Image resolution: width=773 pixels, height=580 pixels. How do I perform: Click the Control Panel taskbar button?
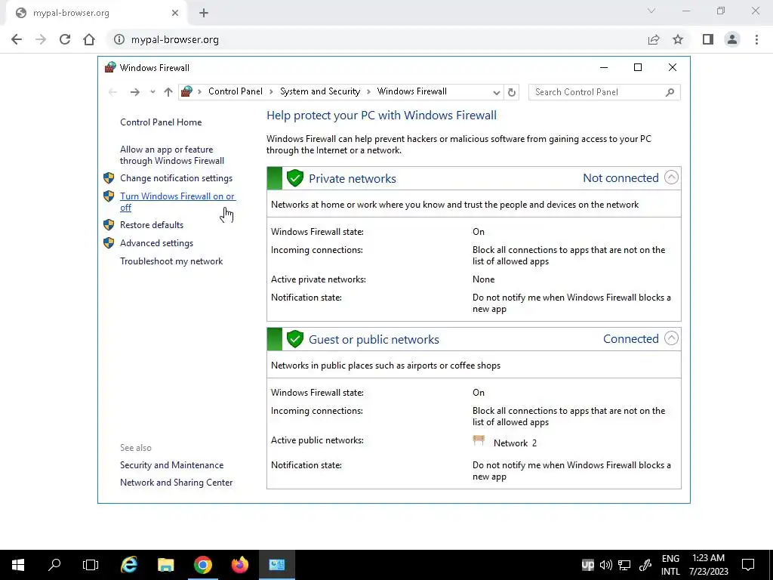coord(277,565)
